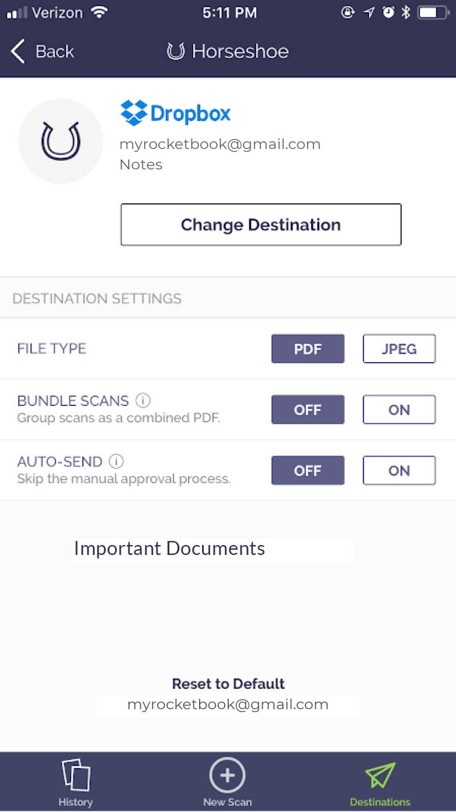Turn Bundle Scans ON
Screen dimensions: 456x812
[x=399, y=410]
